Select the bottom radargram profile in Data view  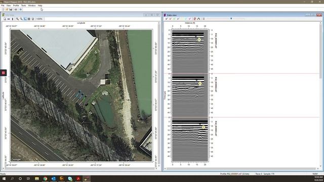(190, 140)
